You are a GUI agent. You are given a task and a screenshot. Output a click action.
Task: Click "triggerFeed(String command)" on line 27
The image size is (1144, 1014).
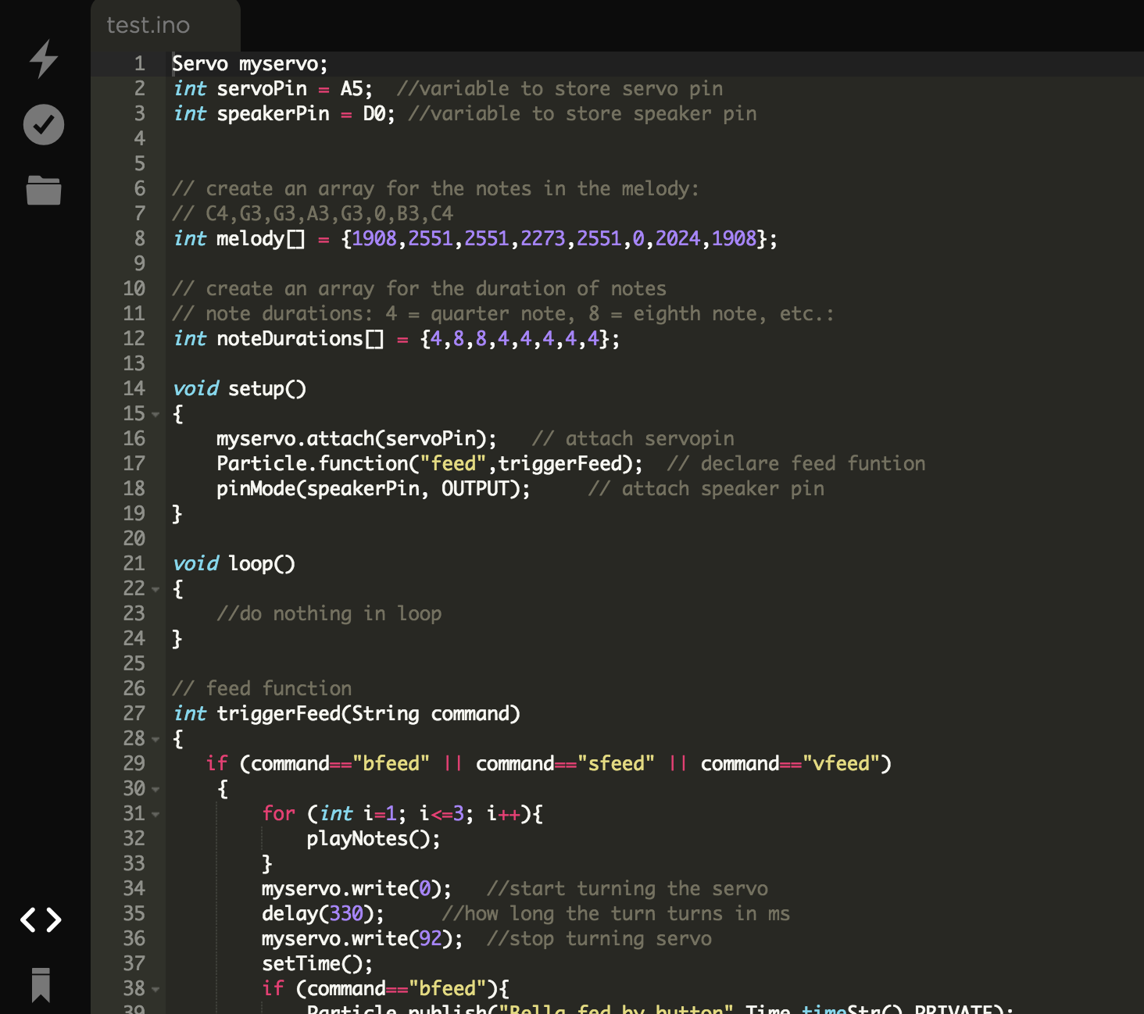pyautogui.click(x=368, y=713)
